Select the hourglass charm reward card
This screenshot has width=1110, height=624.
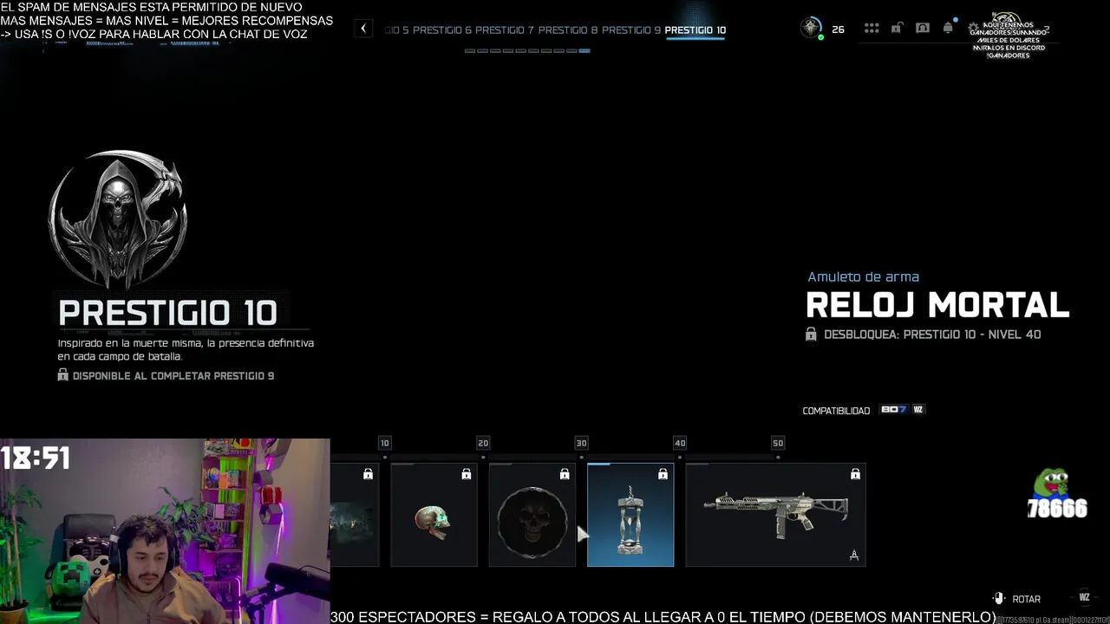coord(630,515)
